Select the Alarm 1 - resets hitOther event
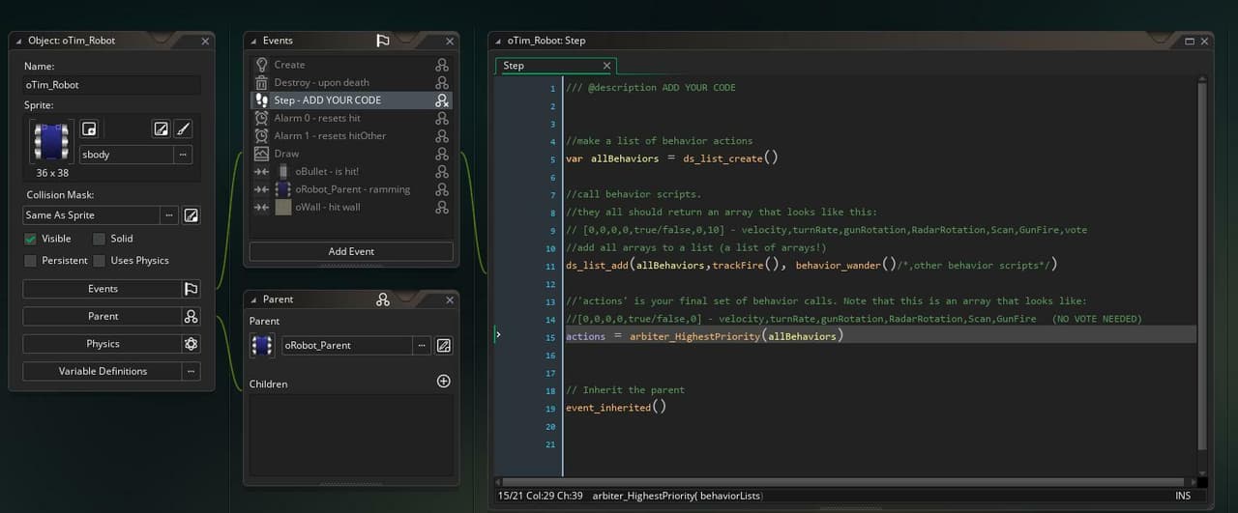This screenshot has height=513, width=1238. click(350, 135)
